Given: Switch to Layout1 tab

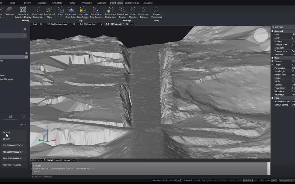Looking at the screenshot, I should (58, 160).
